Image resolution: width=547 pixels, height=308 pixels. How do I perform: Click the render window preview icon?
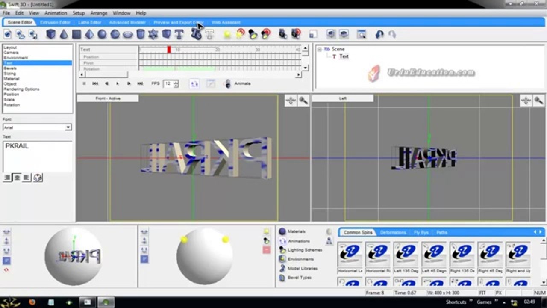(x=361, y=34)
